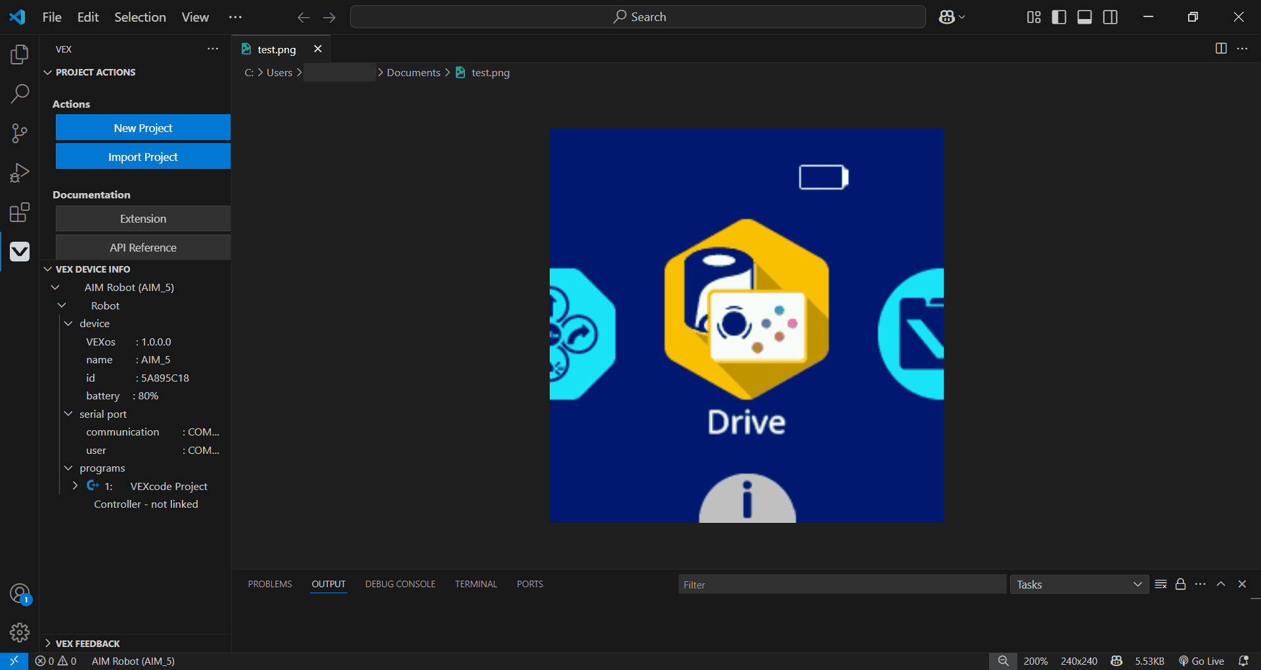
Task: Open the API Reference documentation
Action: [143, 248]
